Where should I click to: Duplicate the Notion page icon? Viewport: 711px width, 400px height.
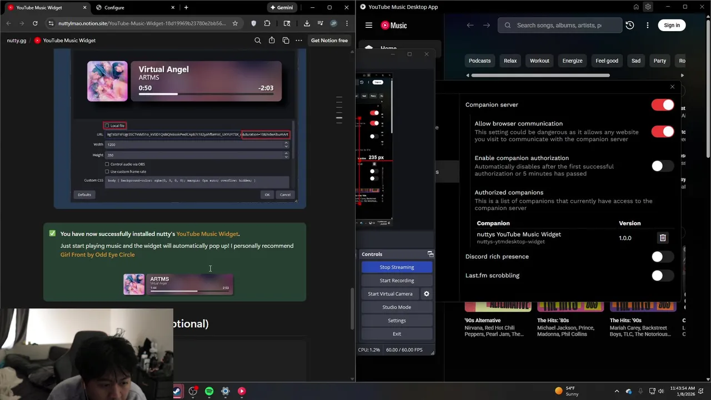(x=286, y=41)
